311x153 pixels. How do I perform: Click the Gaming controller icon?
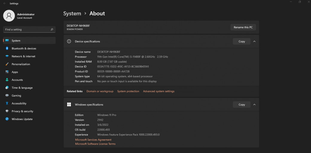(7, 96)
